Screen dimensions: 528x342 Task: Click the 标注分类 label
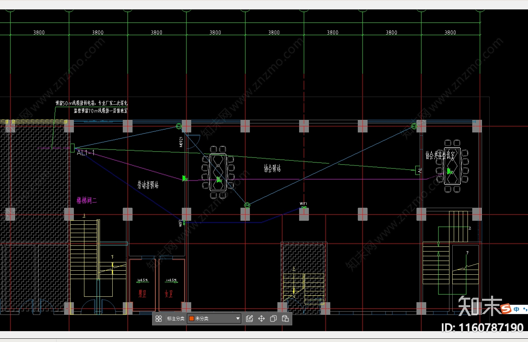click(x=176, y=318)
